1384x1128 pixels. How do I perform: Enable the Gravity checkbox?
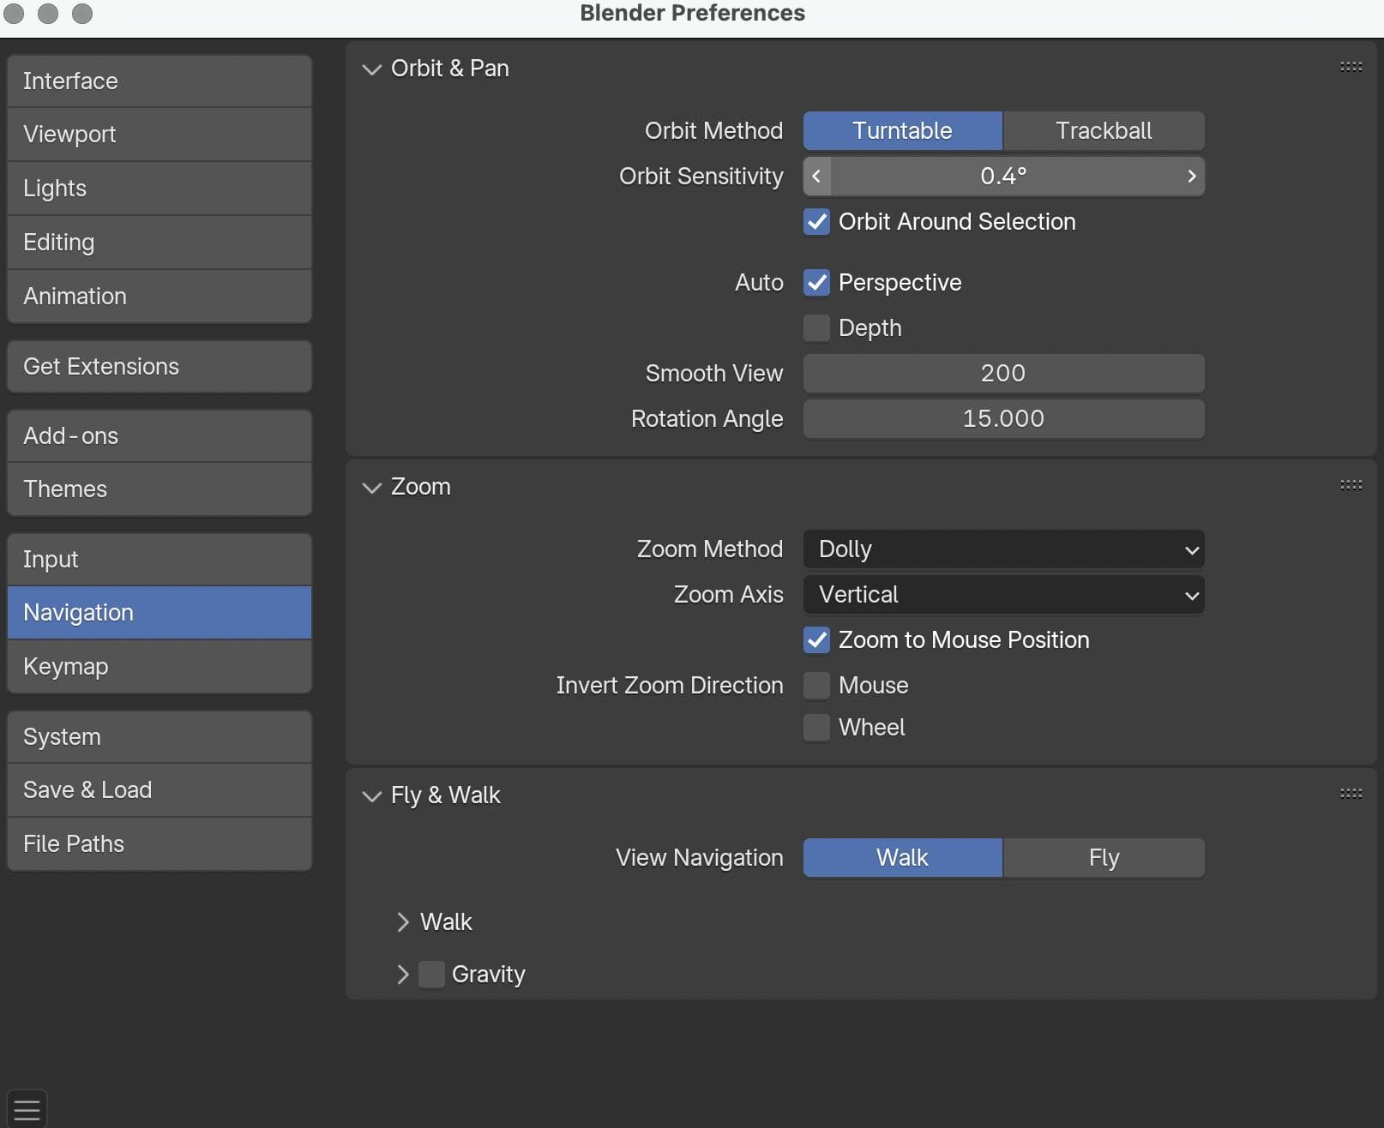pyautogui.click(x=431, y=975)
